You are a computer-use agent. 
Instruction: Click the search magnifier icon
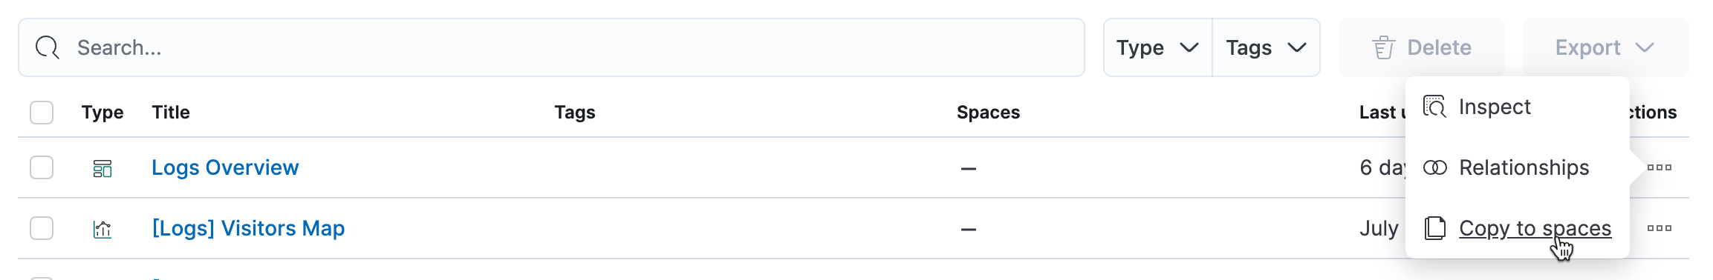(x=48, y=47)
